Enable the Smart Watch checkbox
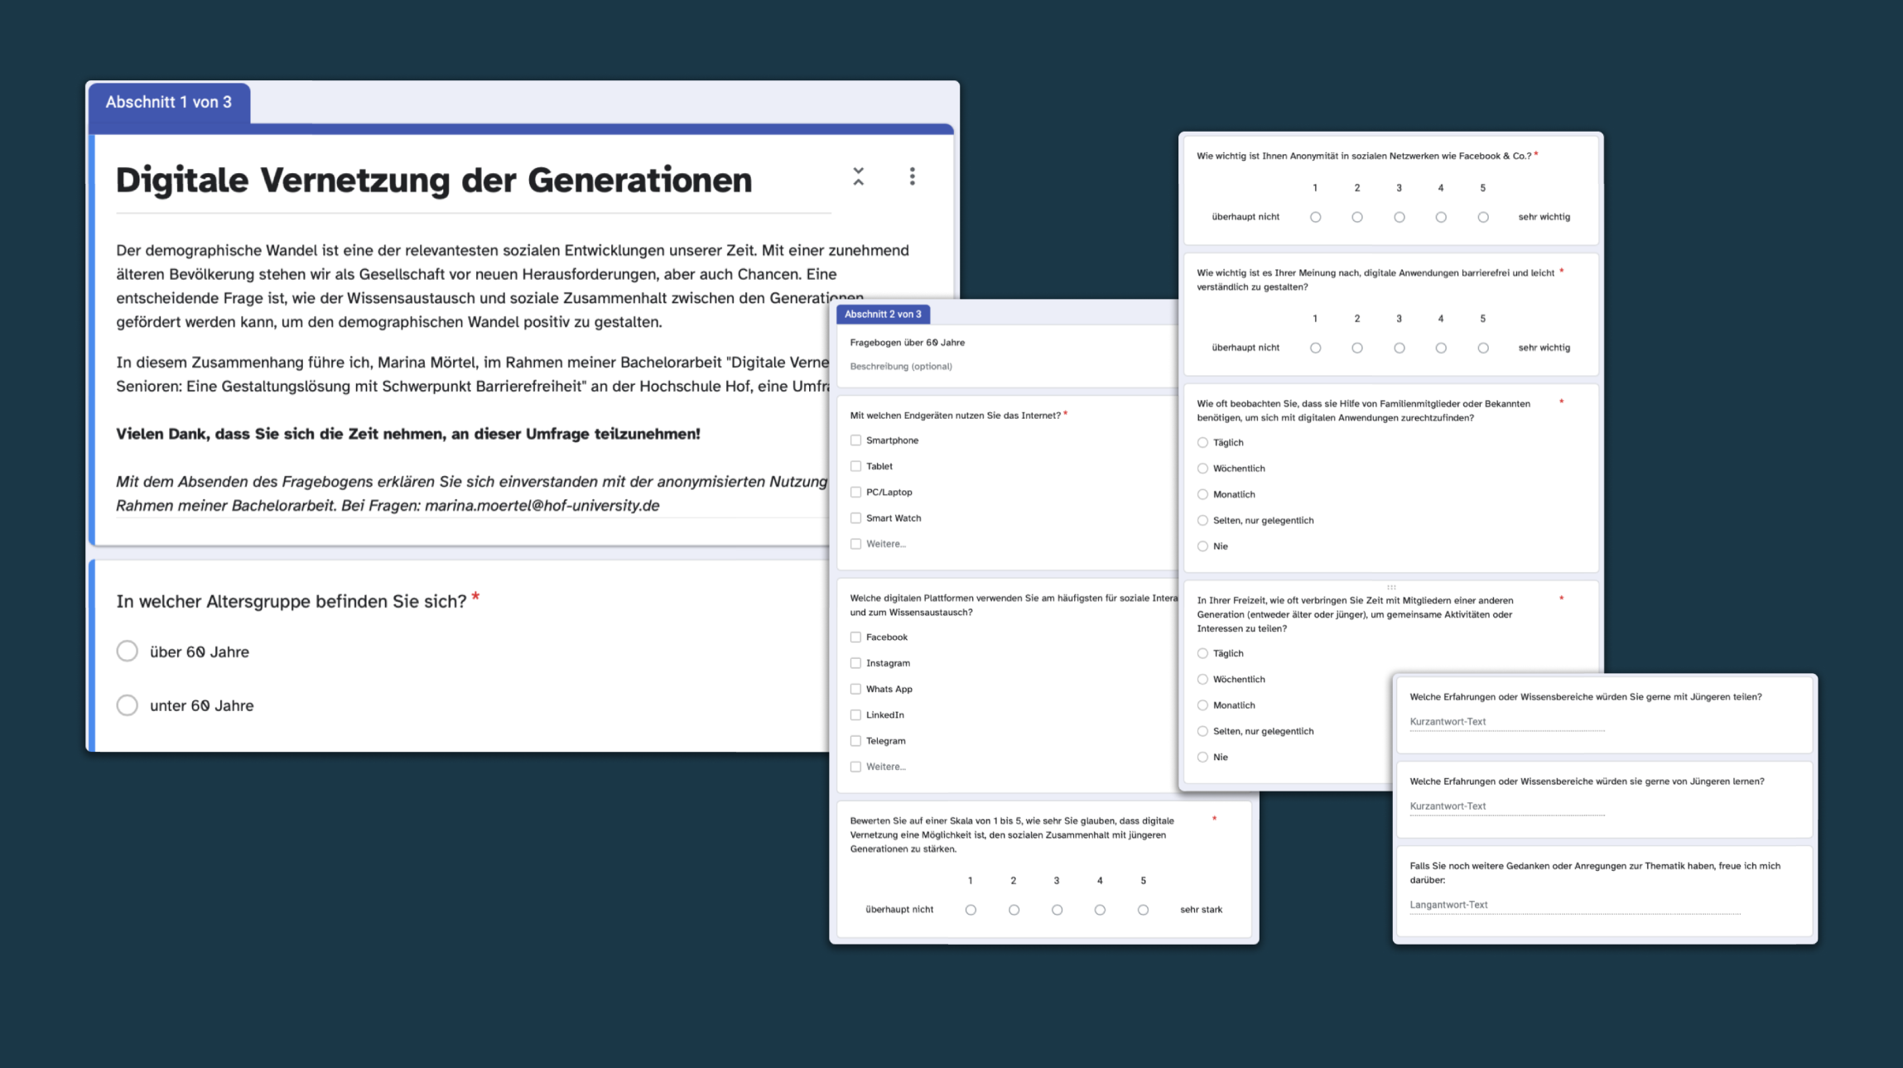1903x1068 pixels. coord(855,518)
